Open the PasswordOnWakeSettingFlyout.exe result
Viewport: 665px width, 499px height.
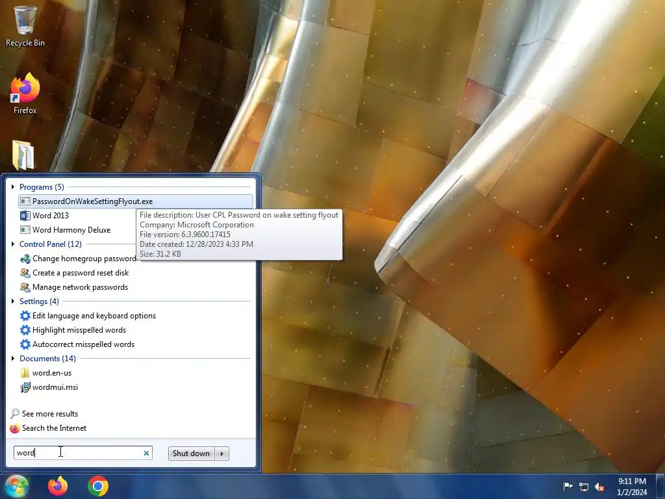coord(136,201)
